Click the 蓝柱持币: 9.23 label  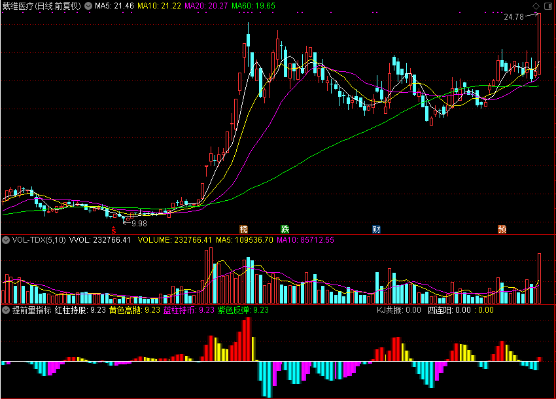189,310
